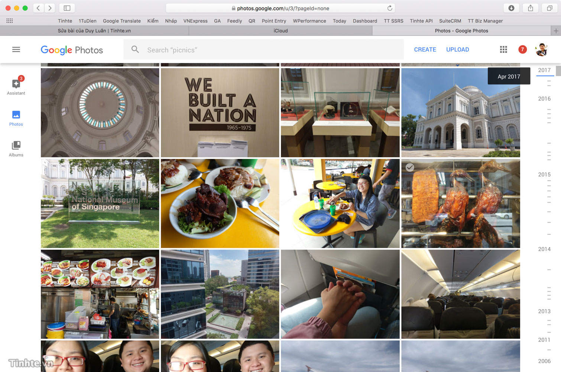Viewport: 561px width, 372px height.
Task: Open the museum display case photo
Action: 340,112
